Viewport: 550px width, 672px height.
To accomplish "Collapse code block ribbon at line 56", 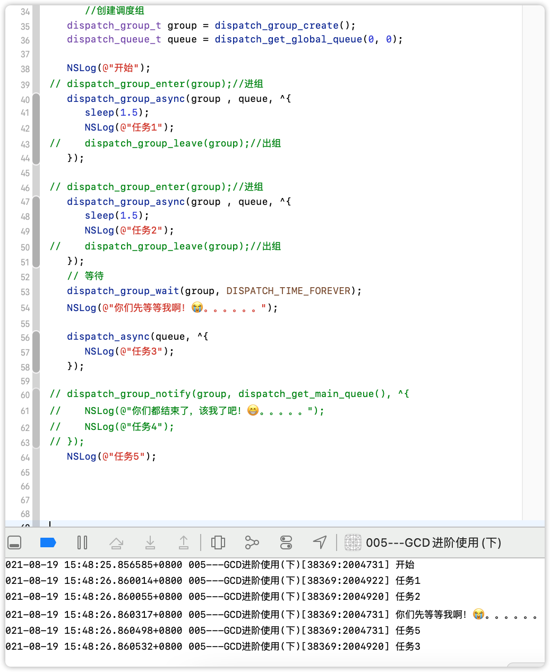I will (36, 351).
